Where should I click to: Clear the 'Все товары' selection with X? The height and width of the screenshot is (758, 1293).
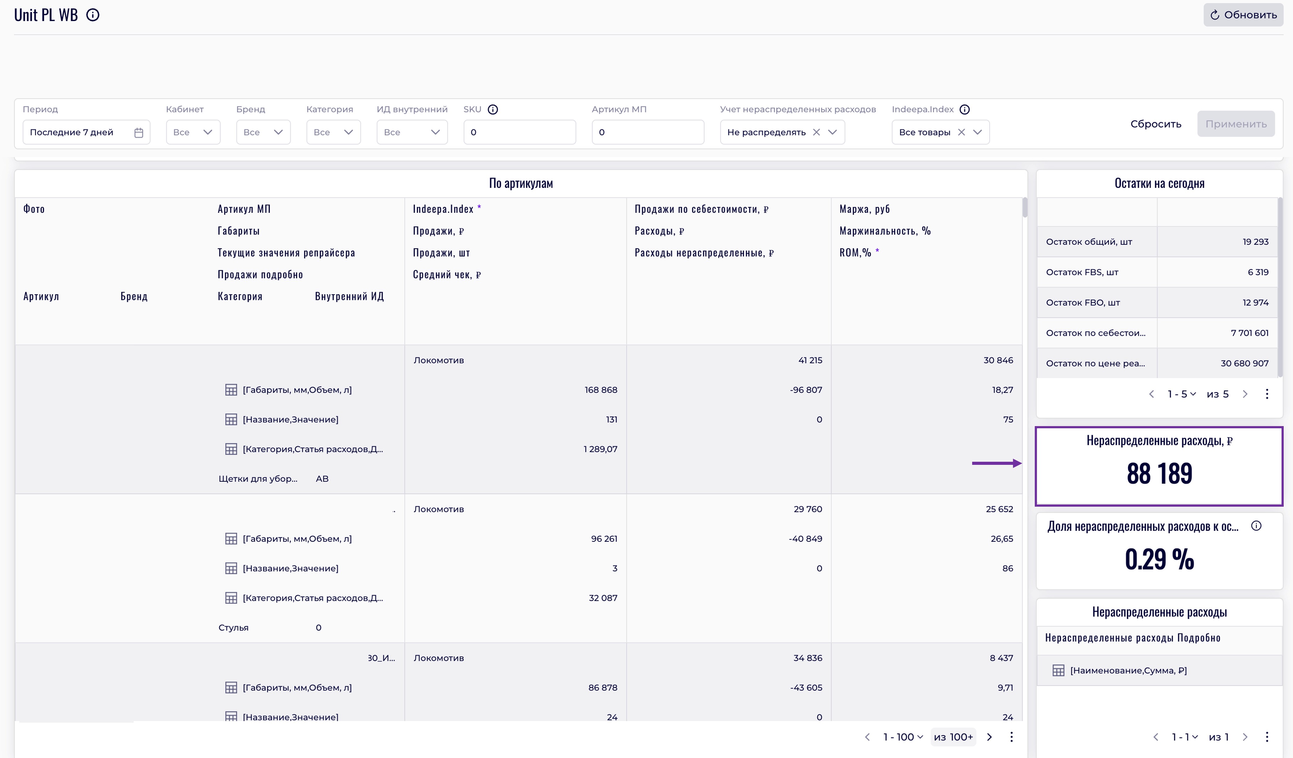tap(962, 132)
